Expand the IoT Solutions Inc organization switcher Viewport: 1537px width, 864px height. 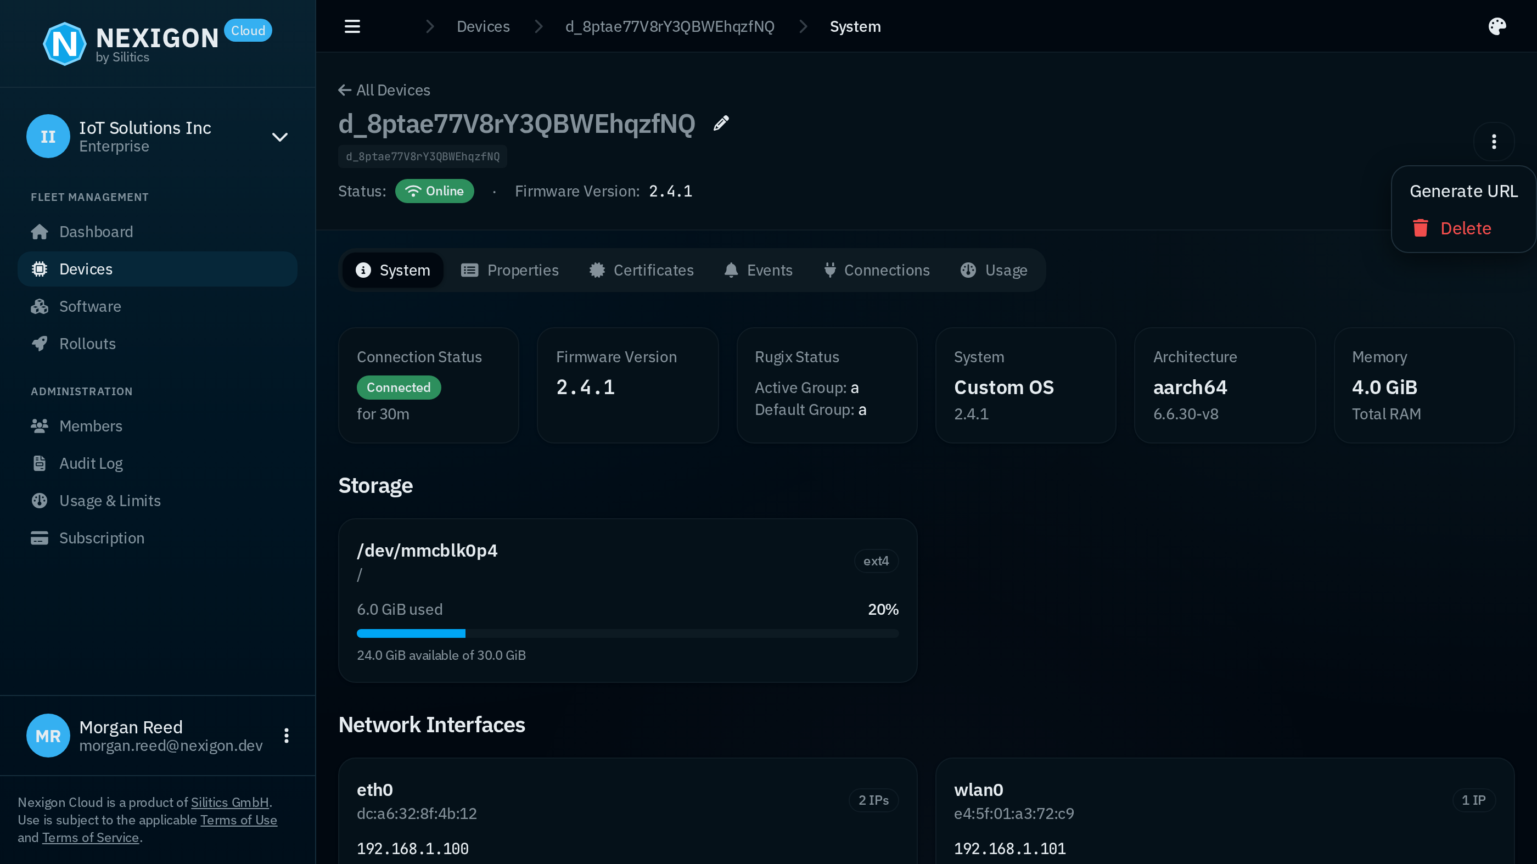pos(279,136)
